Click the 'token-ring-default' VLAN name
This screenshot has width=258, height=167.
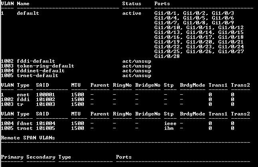click(x=46, y=66)
